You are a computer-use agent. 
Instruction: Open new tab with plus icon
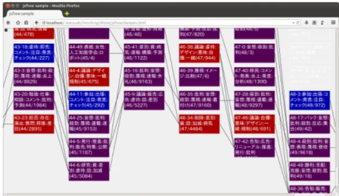pos(67,14)
